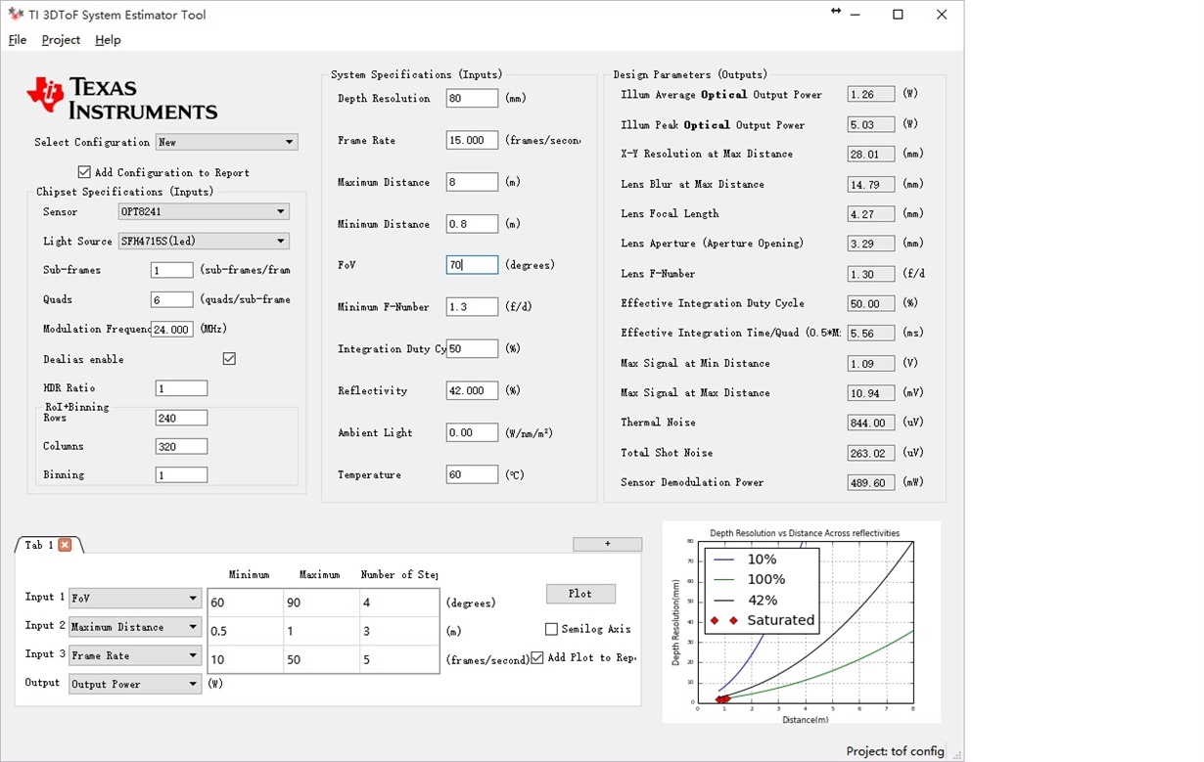The width and height of the screenshot is (1204, 762).
Task: Click Input 1 Number of Steps cell 4
Action: click(x=399, y=603)
